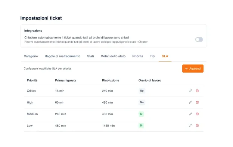Viewport: 233px width, 147px height.
Task: Click the No badge in High row
Action: pyautogui.click(x=142, y=102)
